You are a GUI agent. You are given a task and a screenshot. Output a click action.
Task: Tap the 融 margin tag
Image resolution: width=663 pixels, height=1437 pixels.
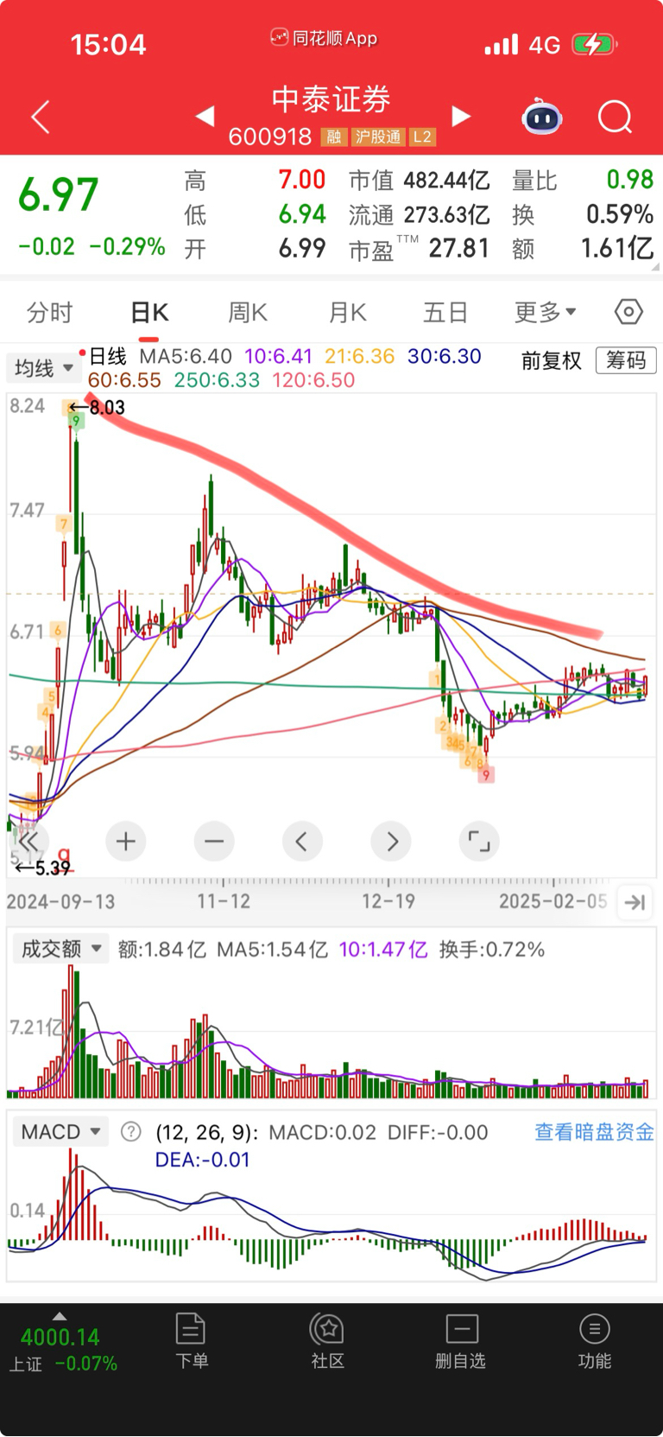(x=334, y=137)
